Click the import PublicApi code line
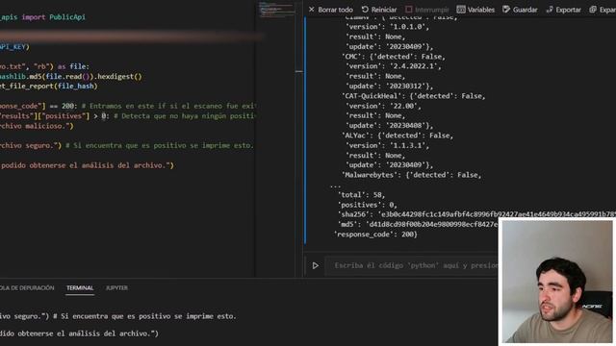The image size is (616, 346). click(x=42, y=17)
